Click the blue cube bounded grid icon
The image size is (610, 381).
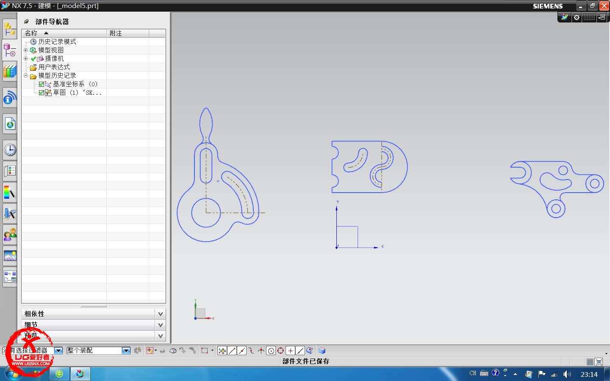(x=322, y=351)
